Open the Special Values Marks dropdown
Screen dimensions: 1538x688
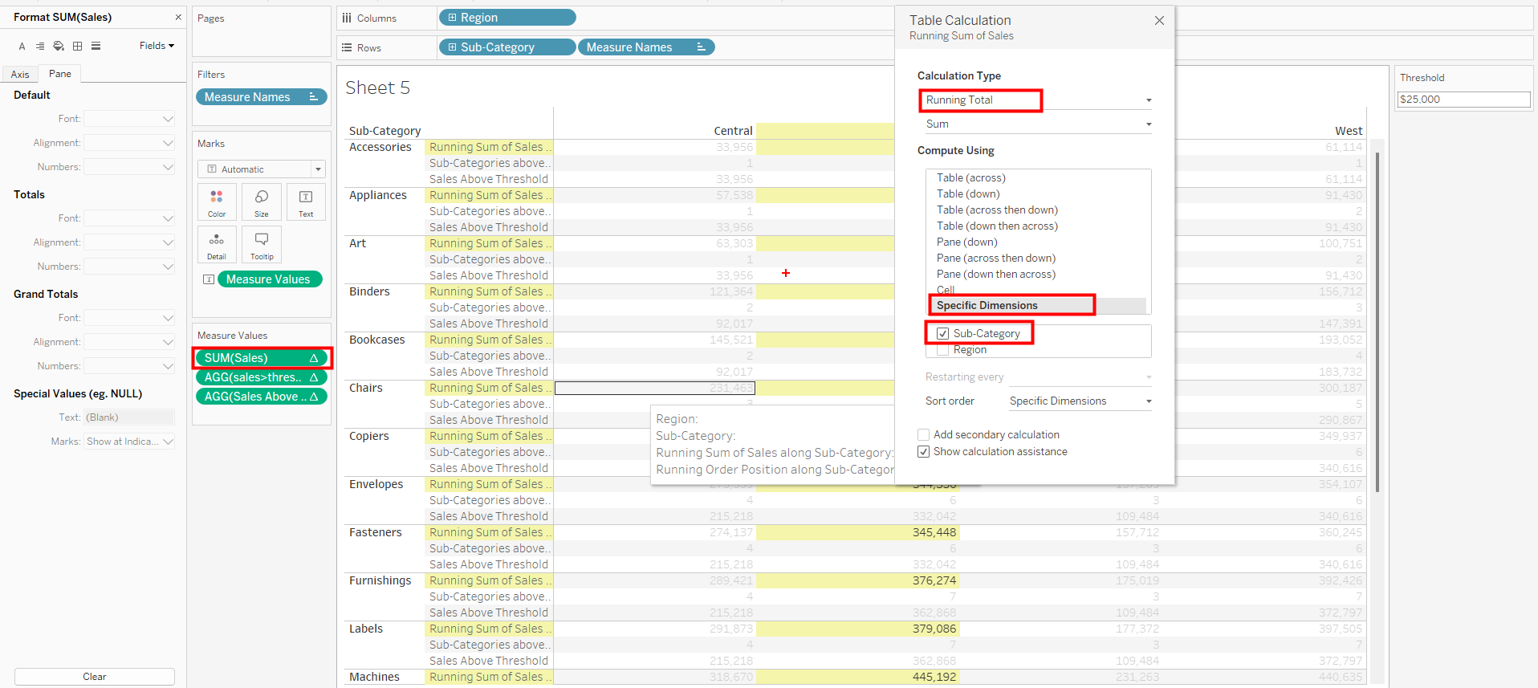click(x=129, y=442)
